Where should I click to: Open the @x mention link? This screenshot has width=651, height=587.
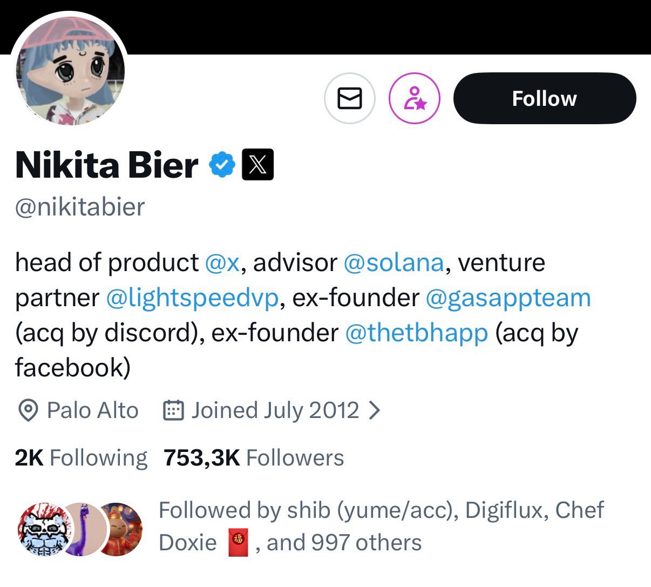point(222,262)
